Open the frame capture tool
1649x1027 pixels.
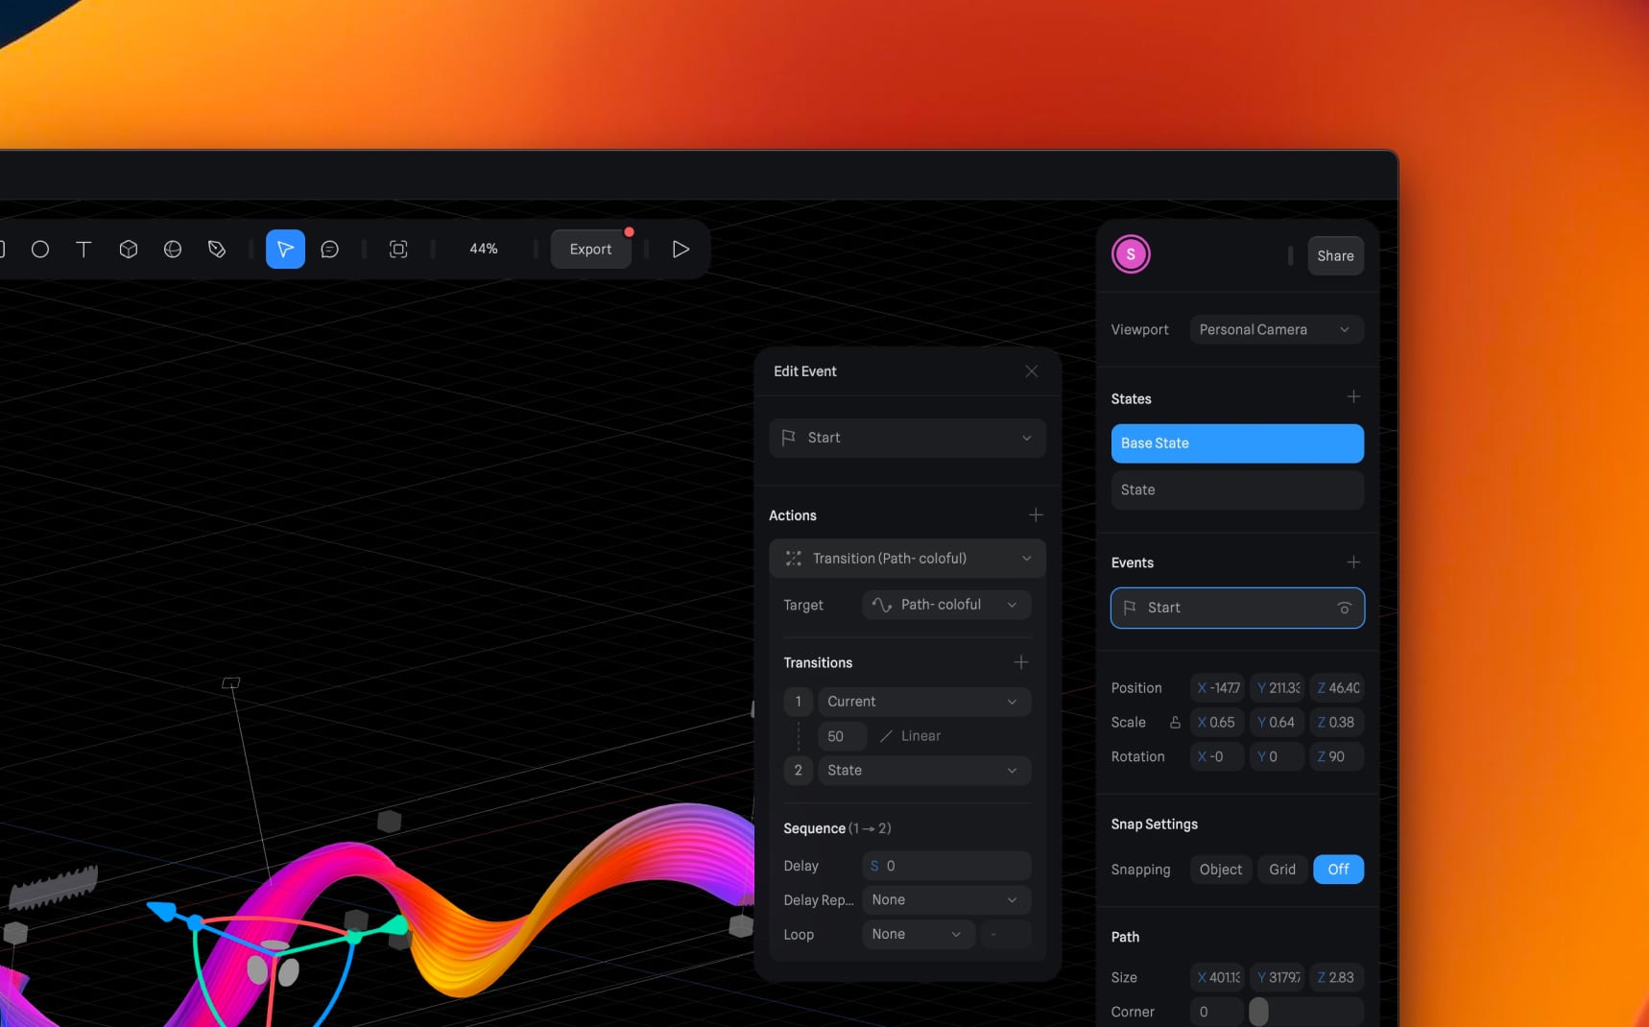coord(398,249)
